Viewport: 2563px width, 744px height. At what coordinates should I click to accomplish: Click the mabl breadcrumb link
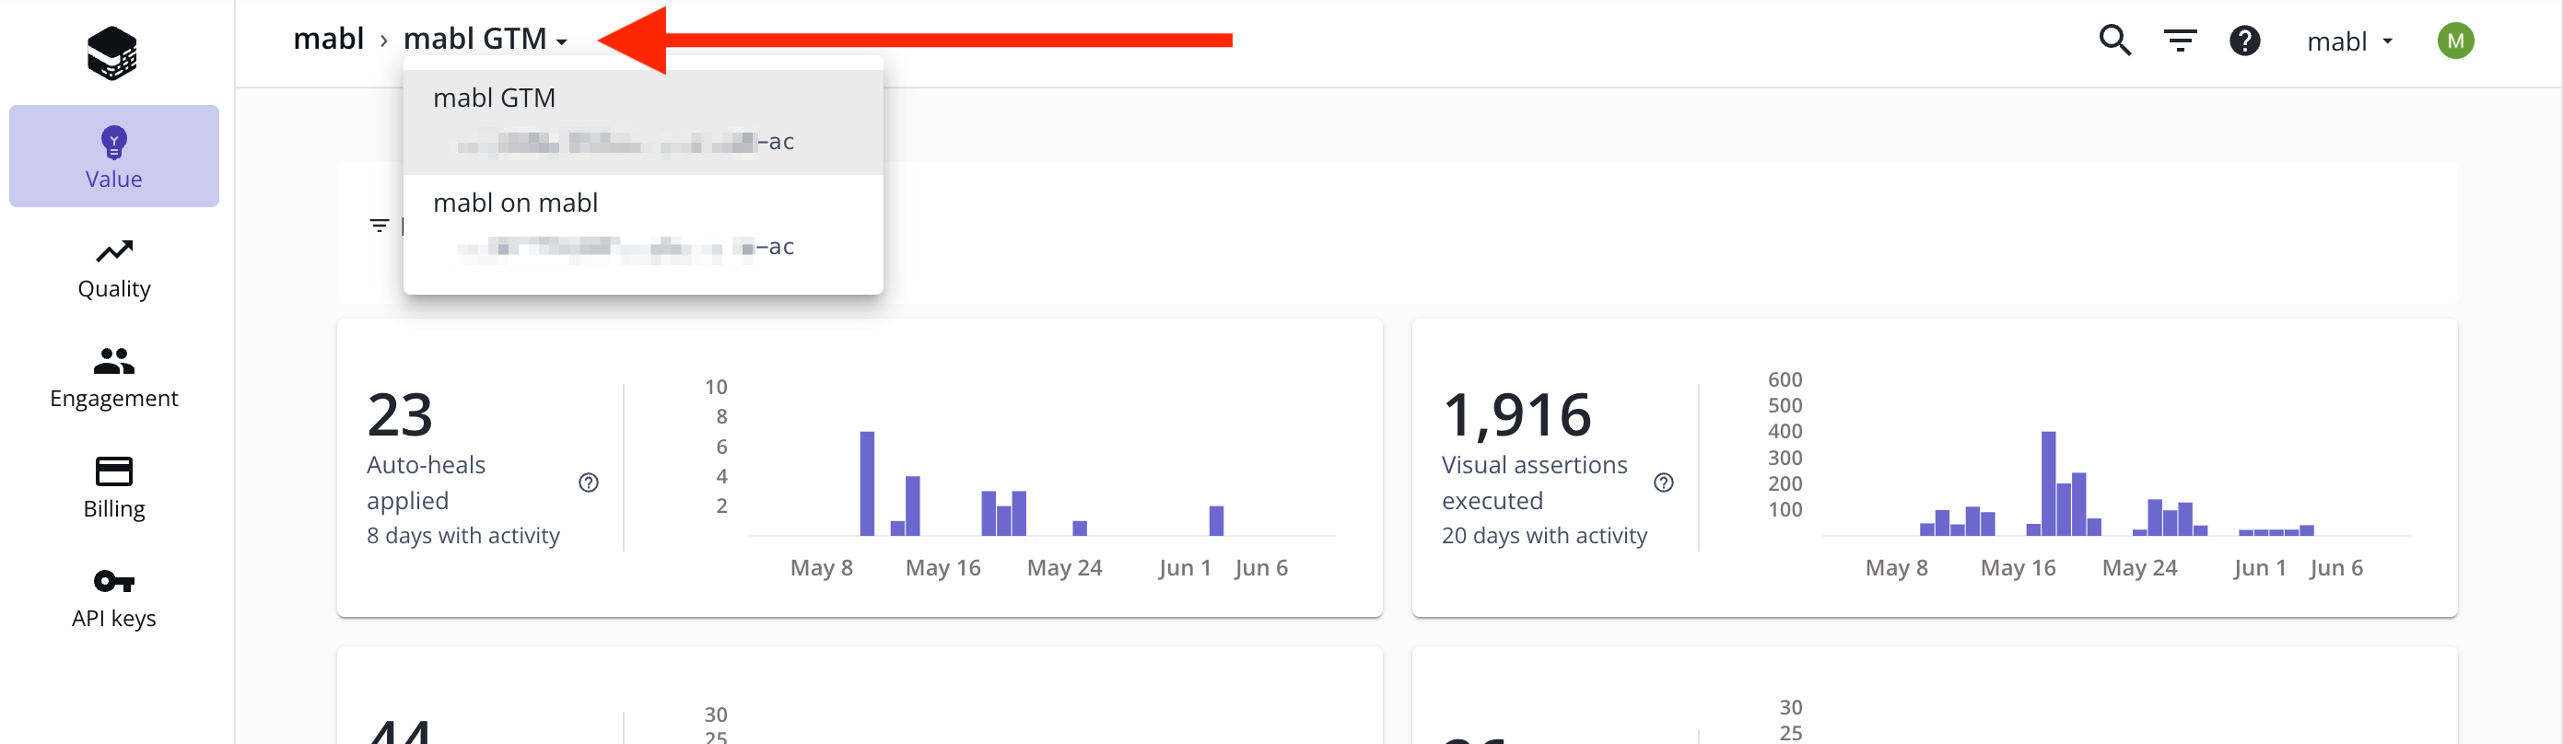(x=328, y=39)
